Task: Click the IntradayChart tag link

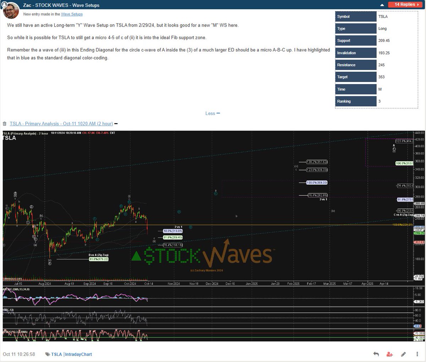Action: 78,354
